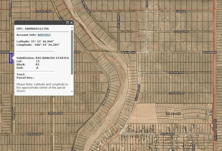This screenshot has height=151, width=222.
Task: Close the parcel info popup
Action: tap(71, 23)
